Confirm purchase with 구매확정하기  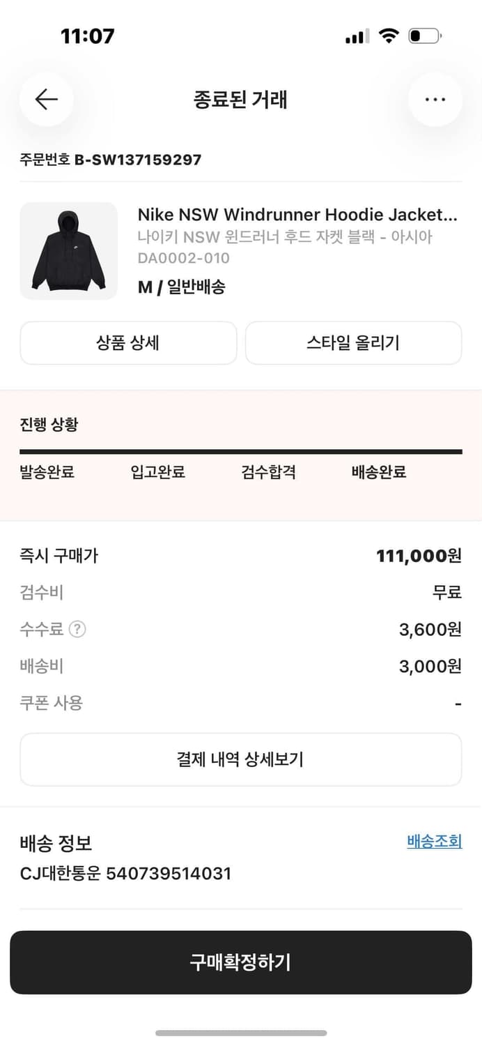(x=241, y=962)
